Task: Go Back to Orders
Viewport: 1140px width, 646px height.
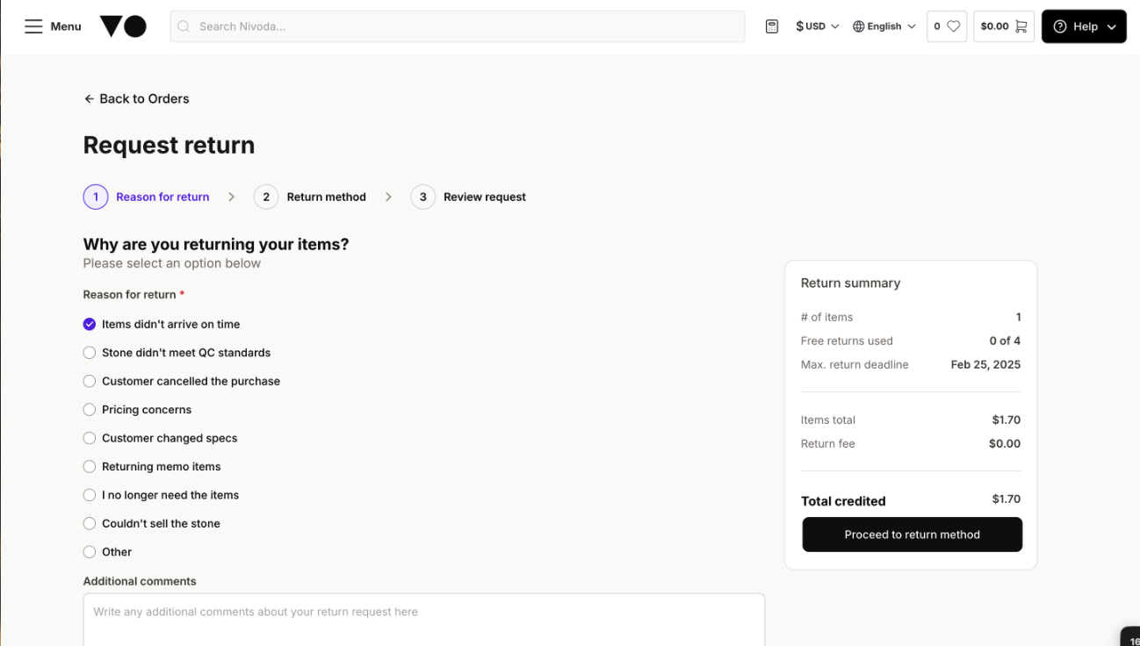Action: click(136, 98)
